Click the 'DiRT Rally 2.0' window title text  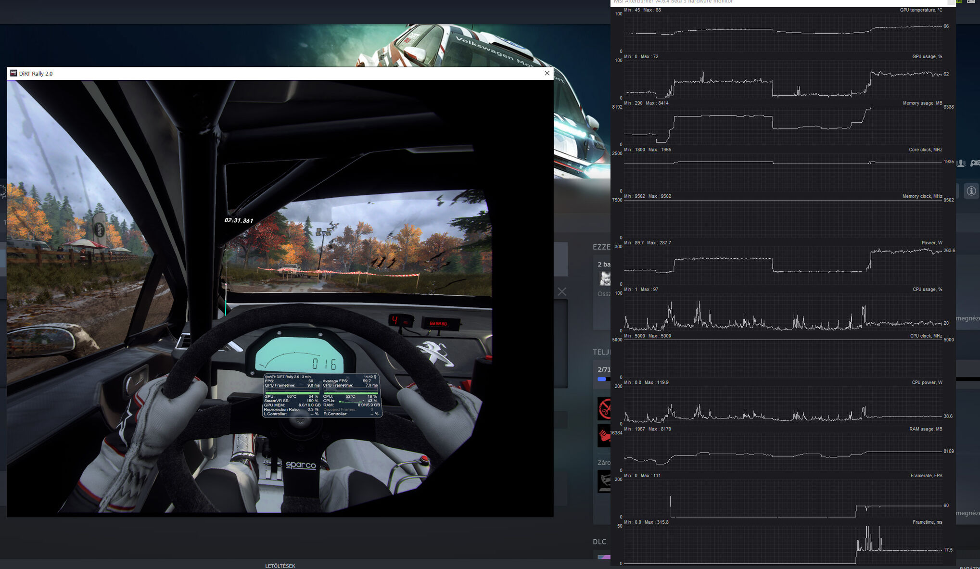point(36,74)
